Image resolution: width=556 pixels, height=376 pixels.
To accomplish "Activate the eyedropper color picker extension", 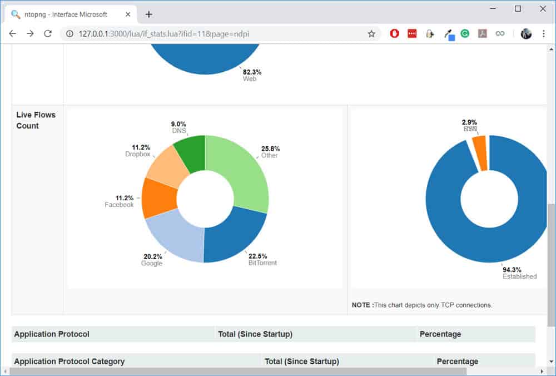I will 449,34.
